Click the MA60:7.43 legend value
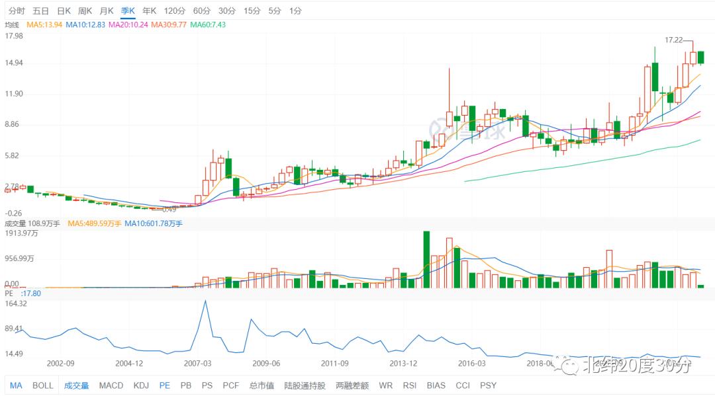Screen dimensions: 715x396 [x=208, y=24]
